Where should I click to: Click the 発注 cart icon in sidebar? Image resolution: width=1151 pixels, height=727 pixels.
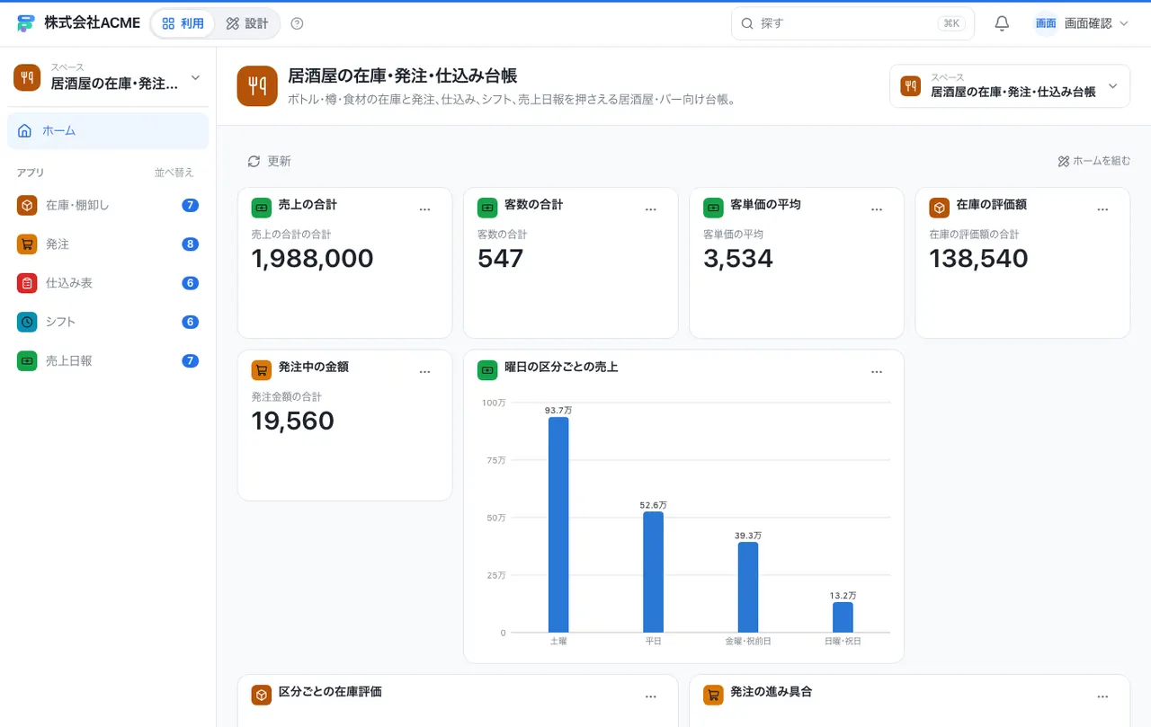click(x=27, y=244)
